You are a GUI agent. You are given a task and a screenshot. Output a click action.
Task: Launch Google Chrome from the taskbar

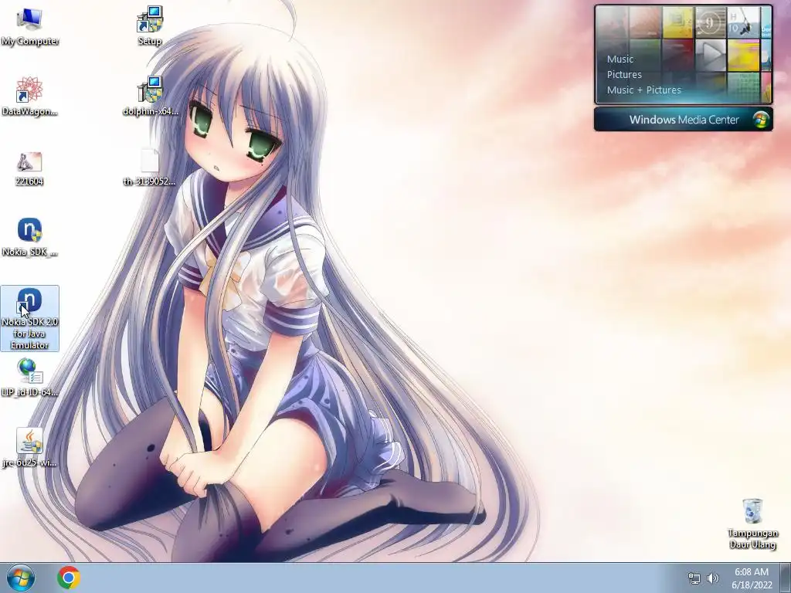coord(69,578)
